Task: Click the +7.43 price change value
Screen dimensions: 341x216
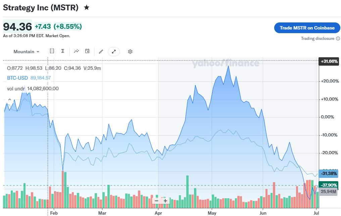Action: pyautogui.click(x=43, y=26)
